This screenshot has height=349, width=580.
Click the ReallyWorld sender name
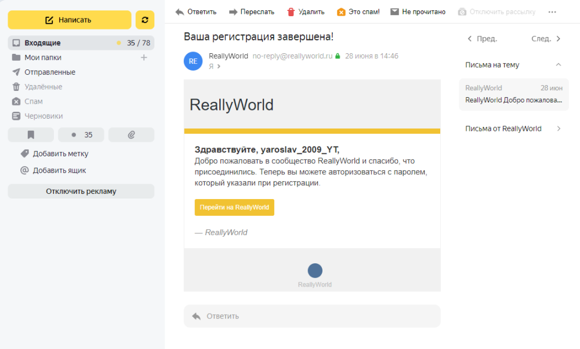coord(228,56)
